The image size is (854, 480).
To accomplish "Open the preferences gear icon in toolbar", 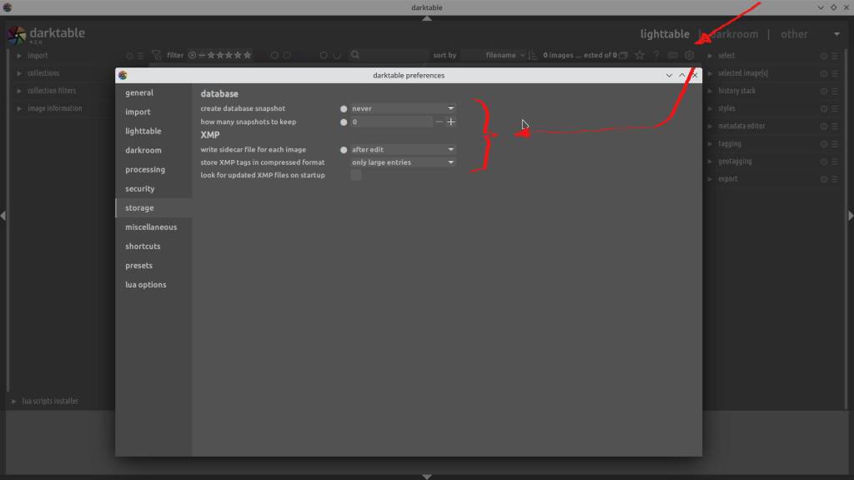I will 690,55.
